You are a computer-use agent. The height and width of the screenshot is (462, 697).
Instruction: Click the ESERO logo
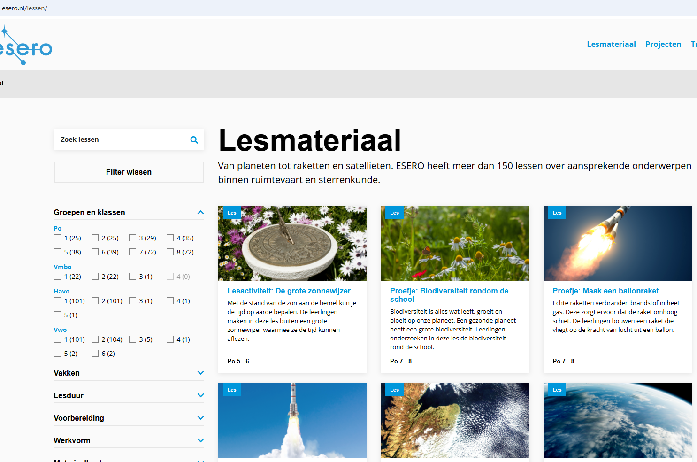pyautogui.click(x=26, y=46)
